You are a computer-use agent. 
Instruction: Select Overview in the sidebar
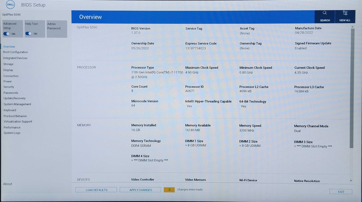click(9, 46)
